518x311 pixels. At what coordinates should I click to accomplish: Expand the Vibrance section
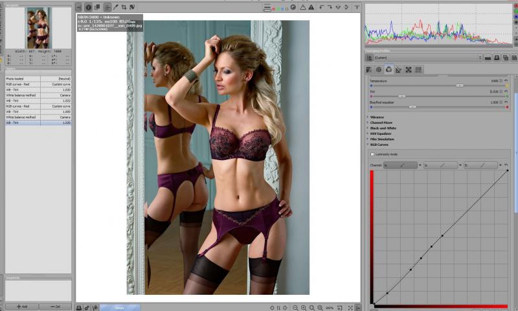point(377,117)
